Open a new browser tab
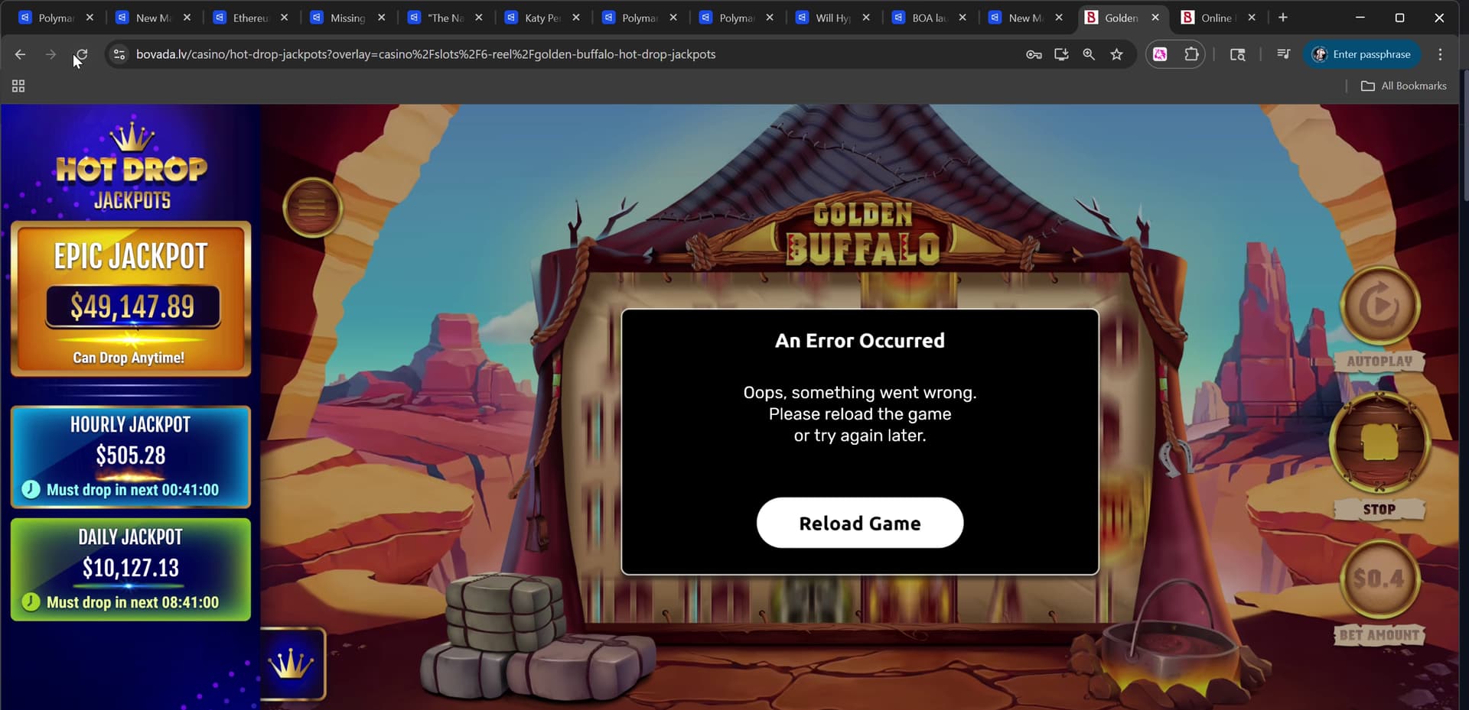The height and width of the screenshot is (710, 1469). click(x=1283, y=18)
